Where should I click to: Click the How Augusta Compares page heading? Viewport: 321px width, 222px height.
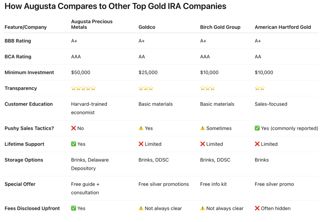115,6
